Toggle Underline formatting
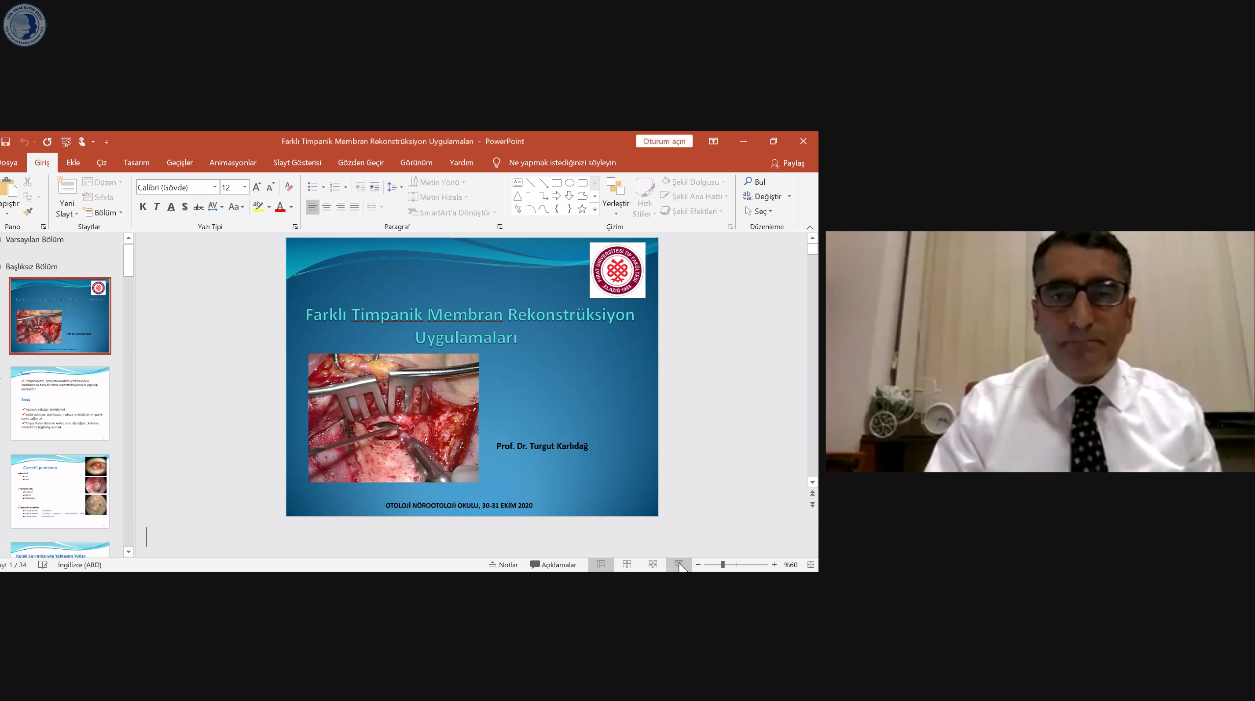The width and height of the screenshot is (1255, 701). 171,207
